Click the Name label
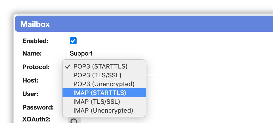The height and width of the screenshot is (123, 273). [x=32, y=54]
